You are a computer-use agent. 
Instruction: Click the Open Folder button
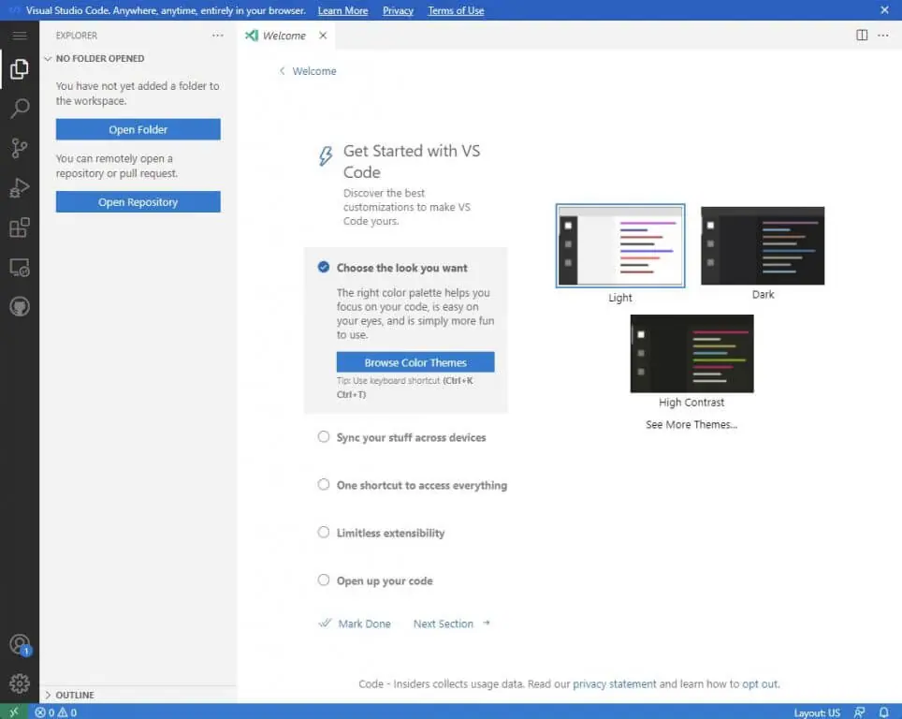[x=138, y=129]
